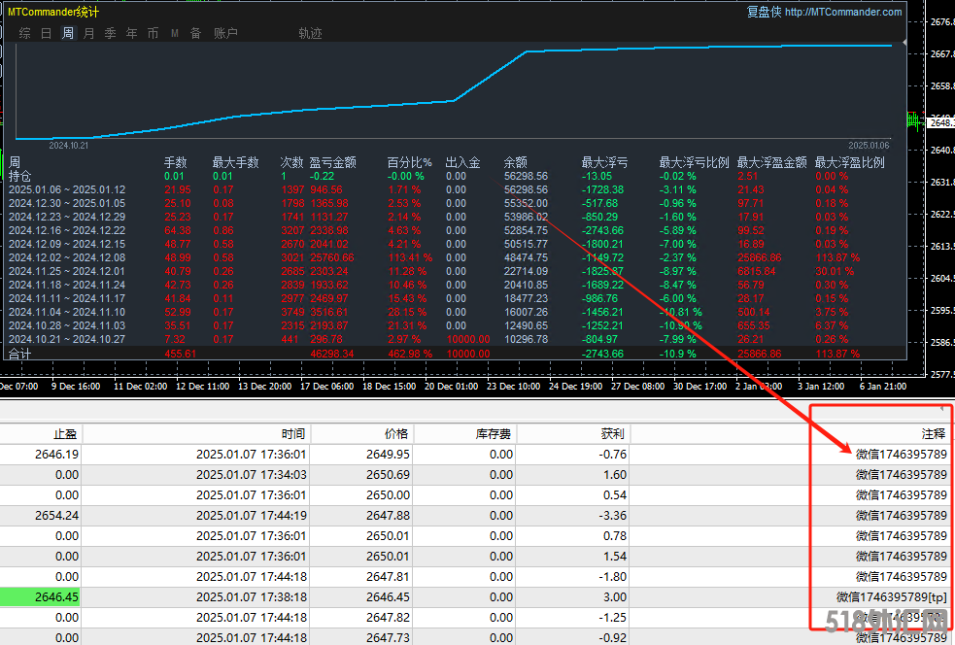Screen dimensions: 955x645
Task: Click time cell 2025.01.07 17:34:03
Action: tap(252, 474)
